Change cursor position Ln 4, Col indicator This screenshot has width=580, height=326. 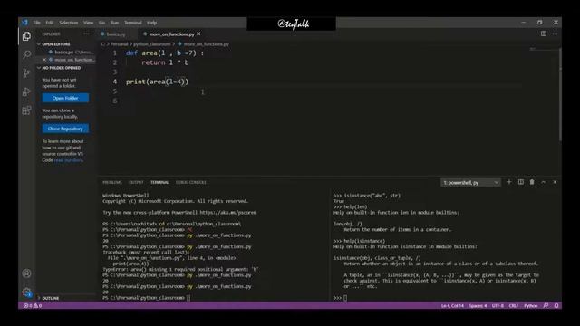click(452, 306)
